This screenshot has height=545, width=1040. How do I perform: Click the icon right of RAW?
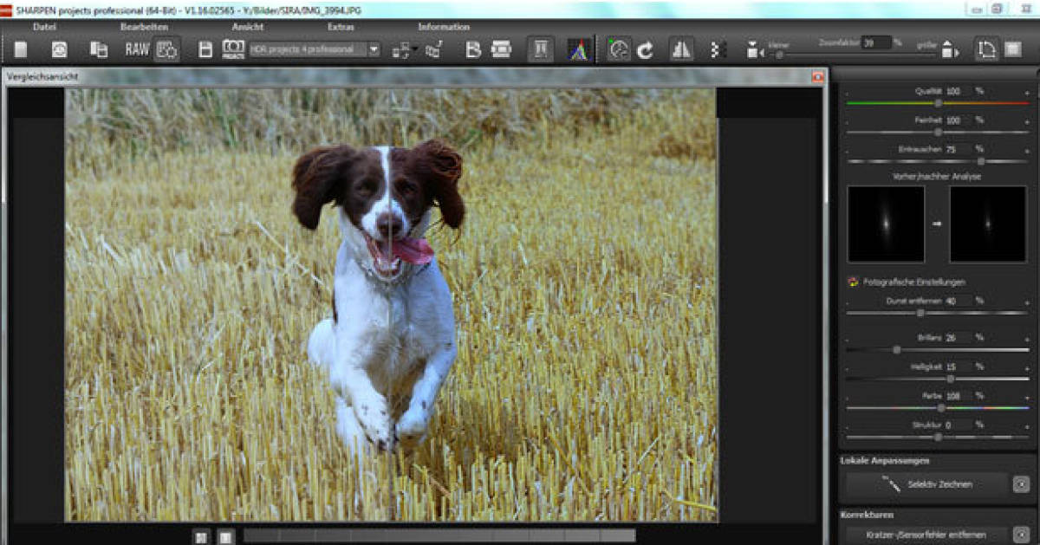click(167, 49)
